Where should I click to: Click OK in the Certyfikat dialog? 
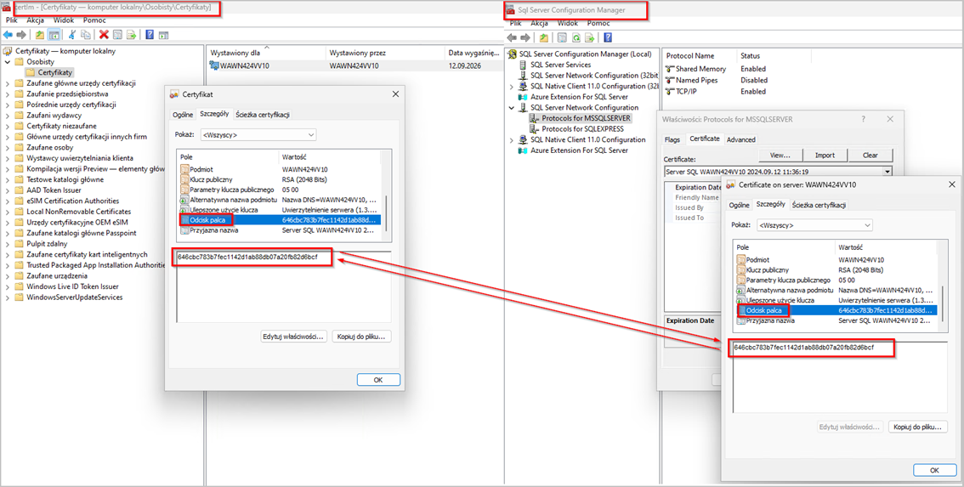(379, 380)
